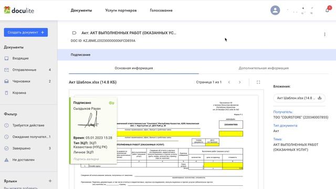
Task: Click the recipient ТОО "COURSTORE" text
Action: [x=301, y=117]
